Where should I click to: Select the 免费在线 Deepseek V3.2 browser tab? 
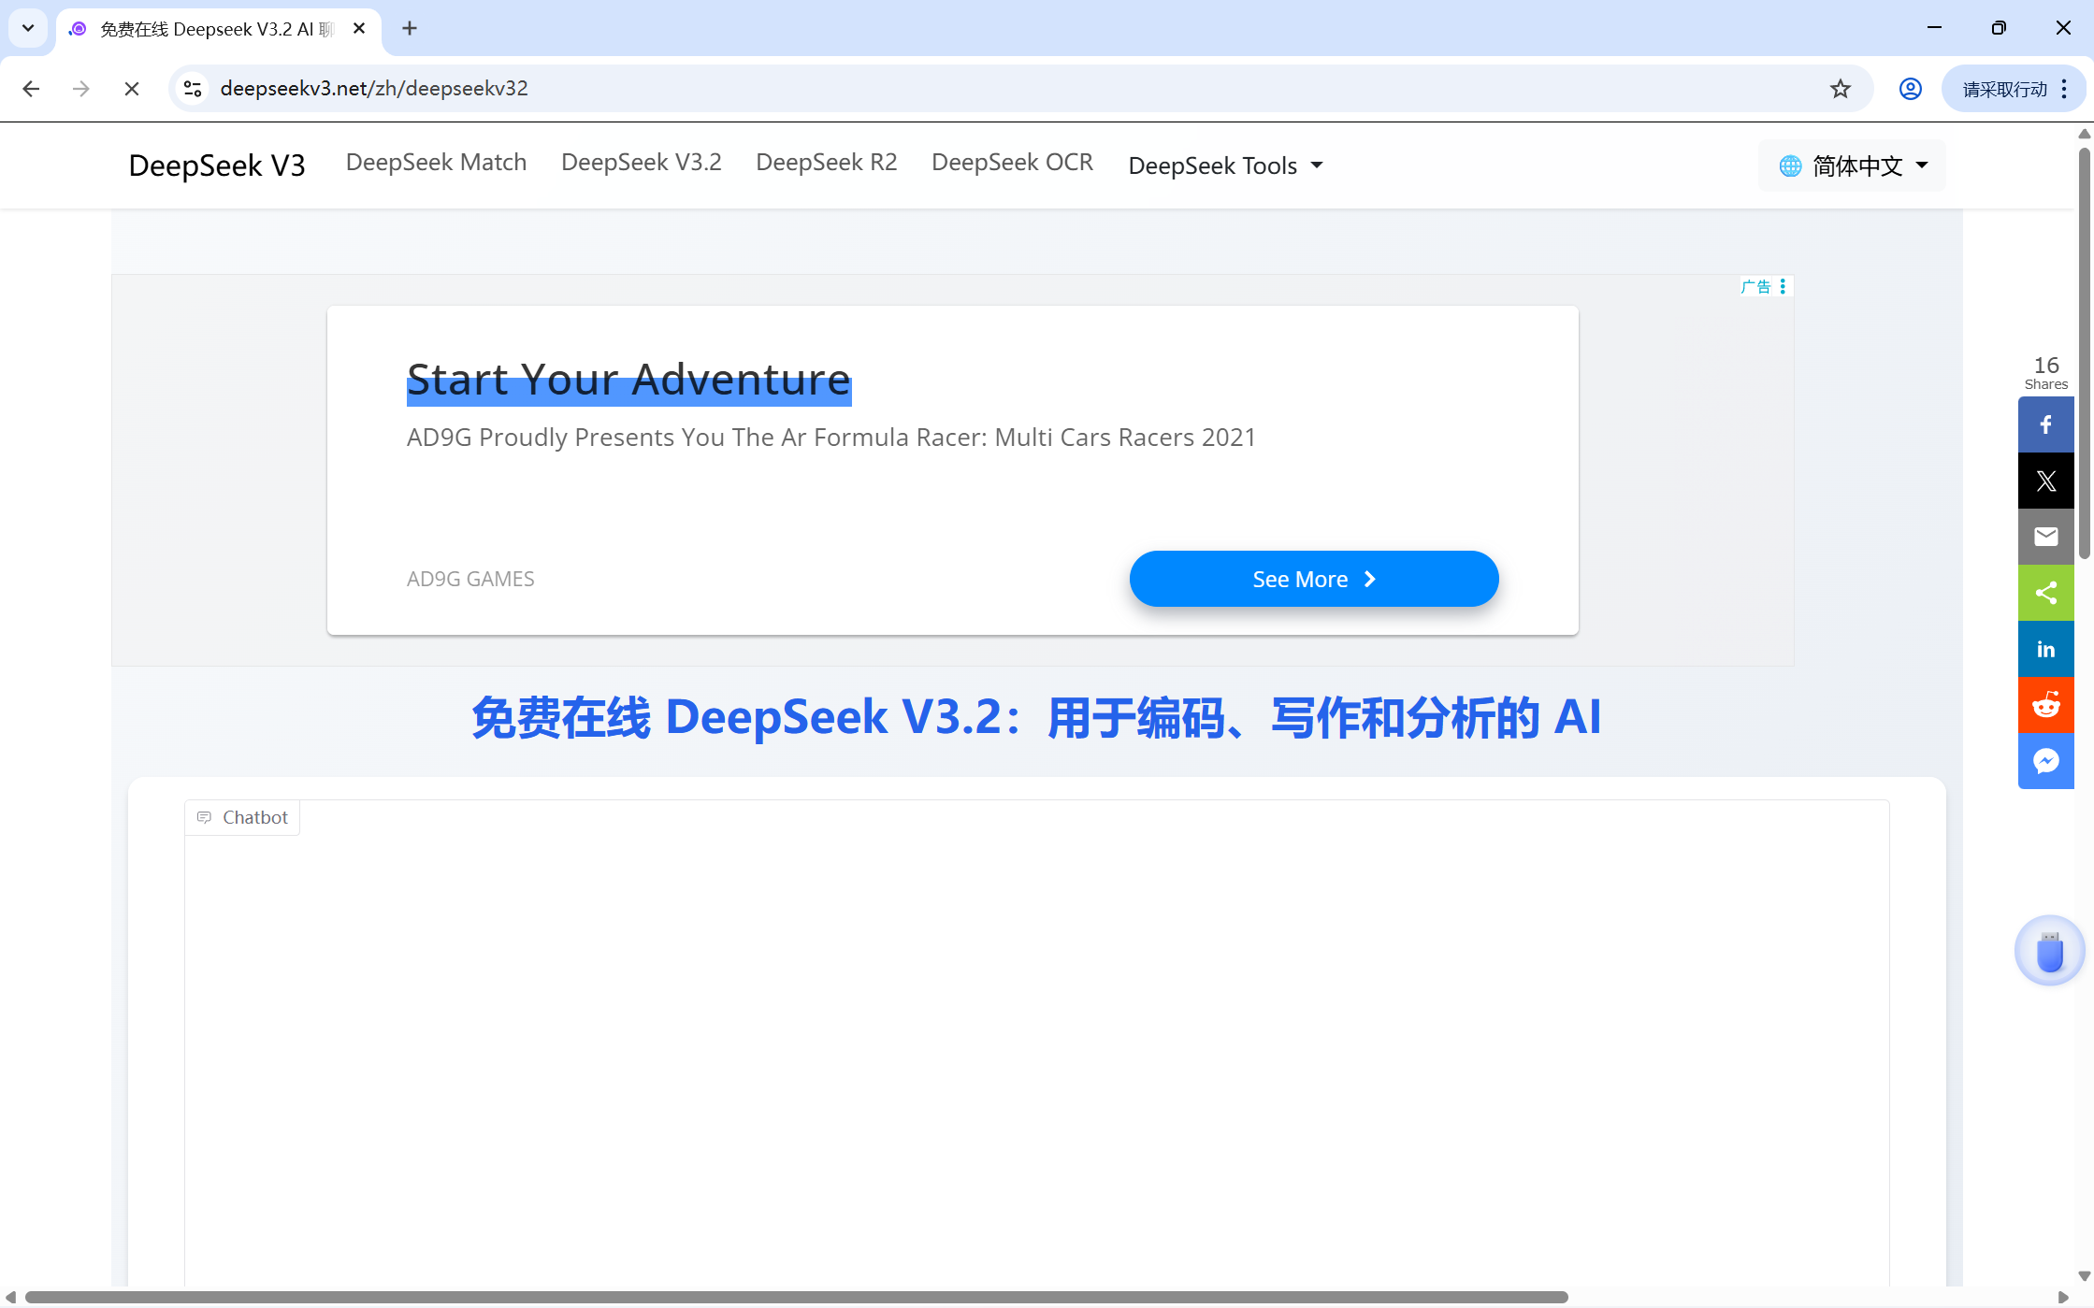(219, 29)
